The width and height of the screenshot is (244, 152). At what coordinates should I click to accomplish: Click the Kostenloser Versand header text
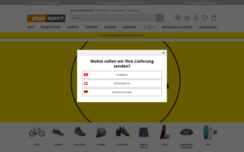pyautogui.click(x=122, y=3)
